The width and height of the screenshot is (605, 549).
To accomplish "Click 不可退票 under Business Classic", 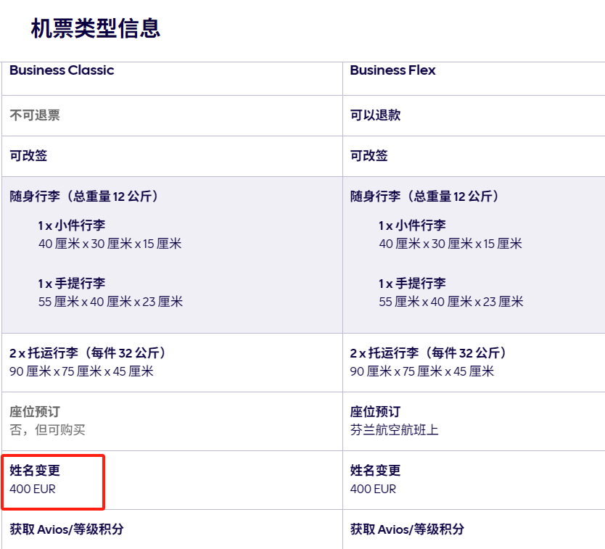I will [x=35, y=115].
